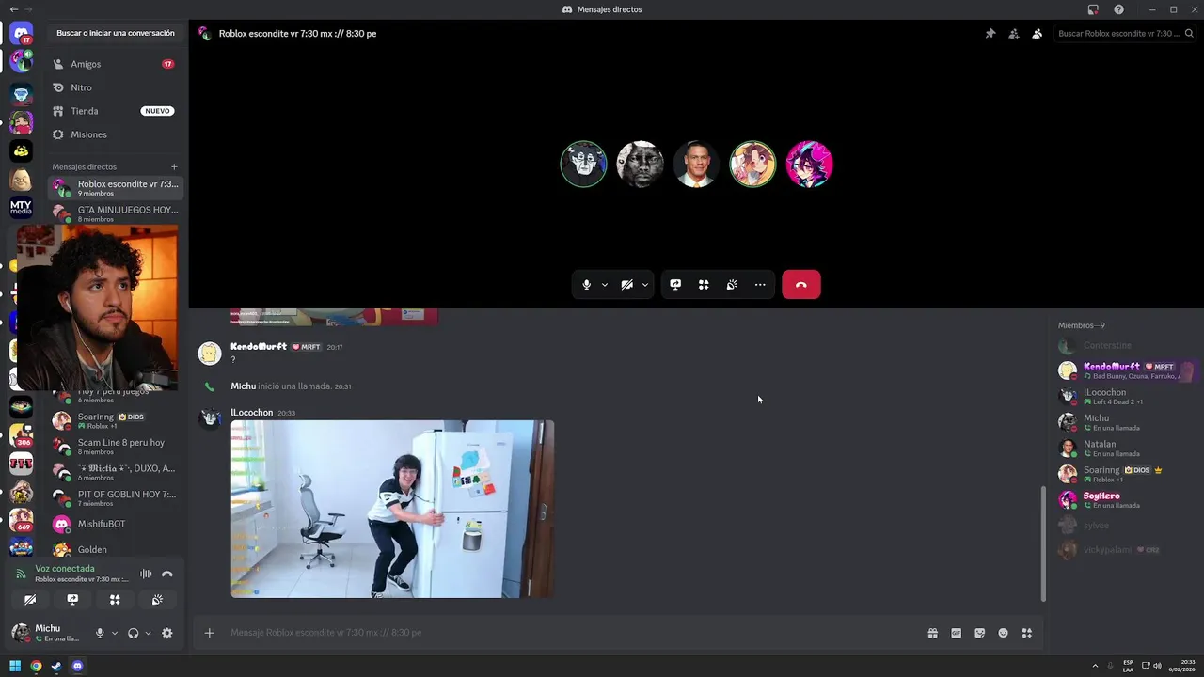Open the Golden conversation
Screen dimensions: 1204x677
point(115,549)
